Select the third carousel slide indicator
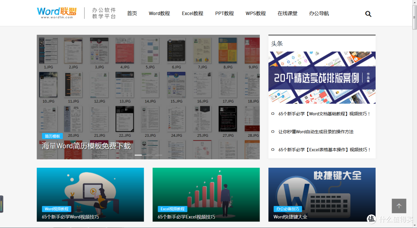The image size is (417, 228). point(159,155)
